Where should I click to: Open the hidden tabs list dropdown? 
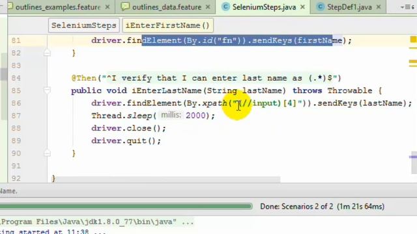[x=407, y=7]
